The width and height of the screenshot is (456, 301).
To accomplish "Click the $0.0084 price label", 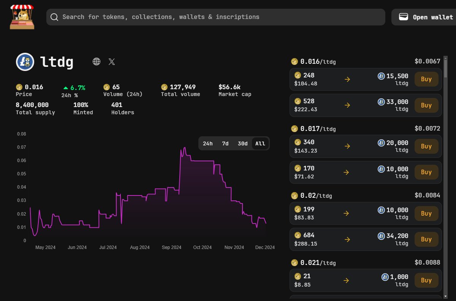I will coord(427,195).
